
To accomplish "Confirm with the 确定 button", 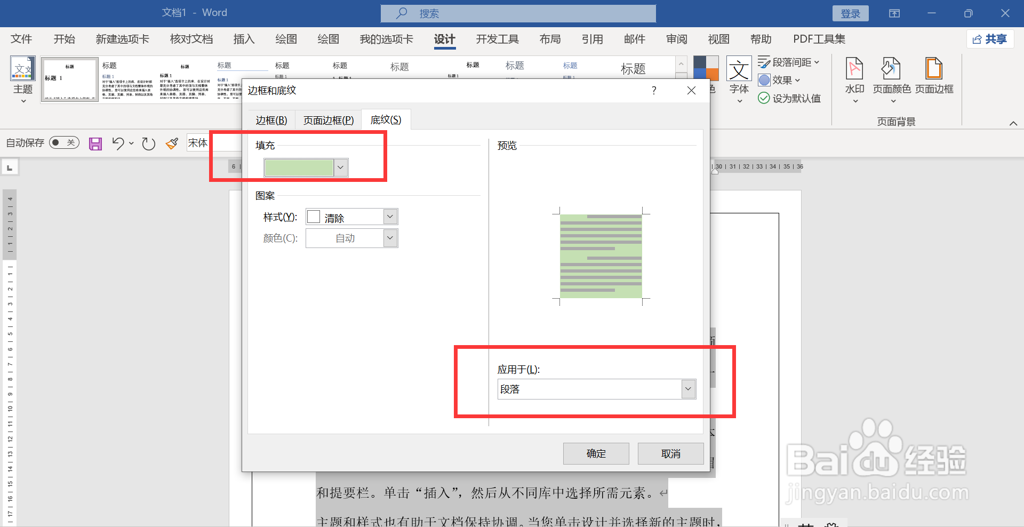I will point(596,453).
